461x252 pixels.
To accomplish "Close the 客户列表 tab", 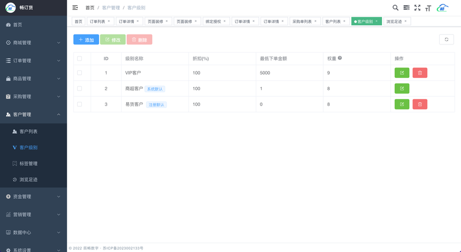I will tap(344, 21).
